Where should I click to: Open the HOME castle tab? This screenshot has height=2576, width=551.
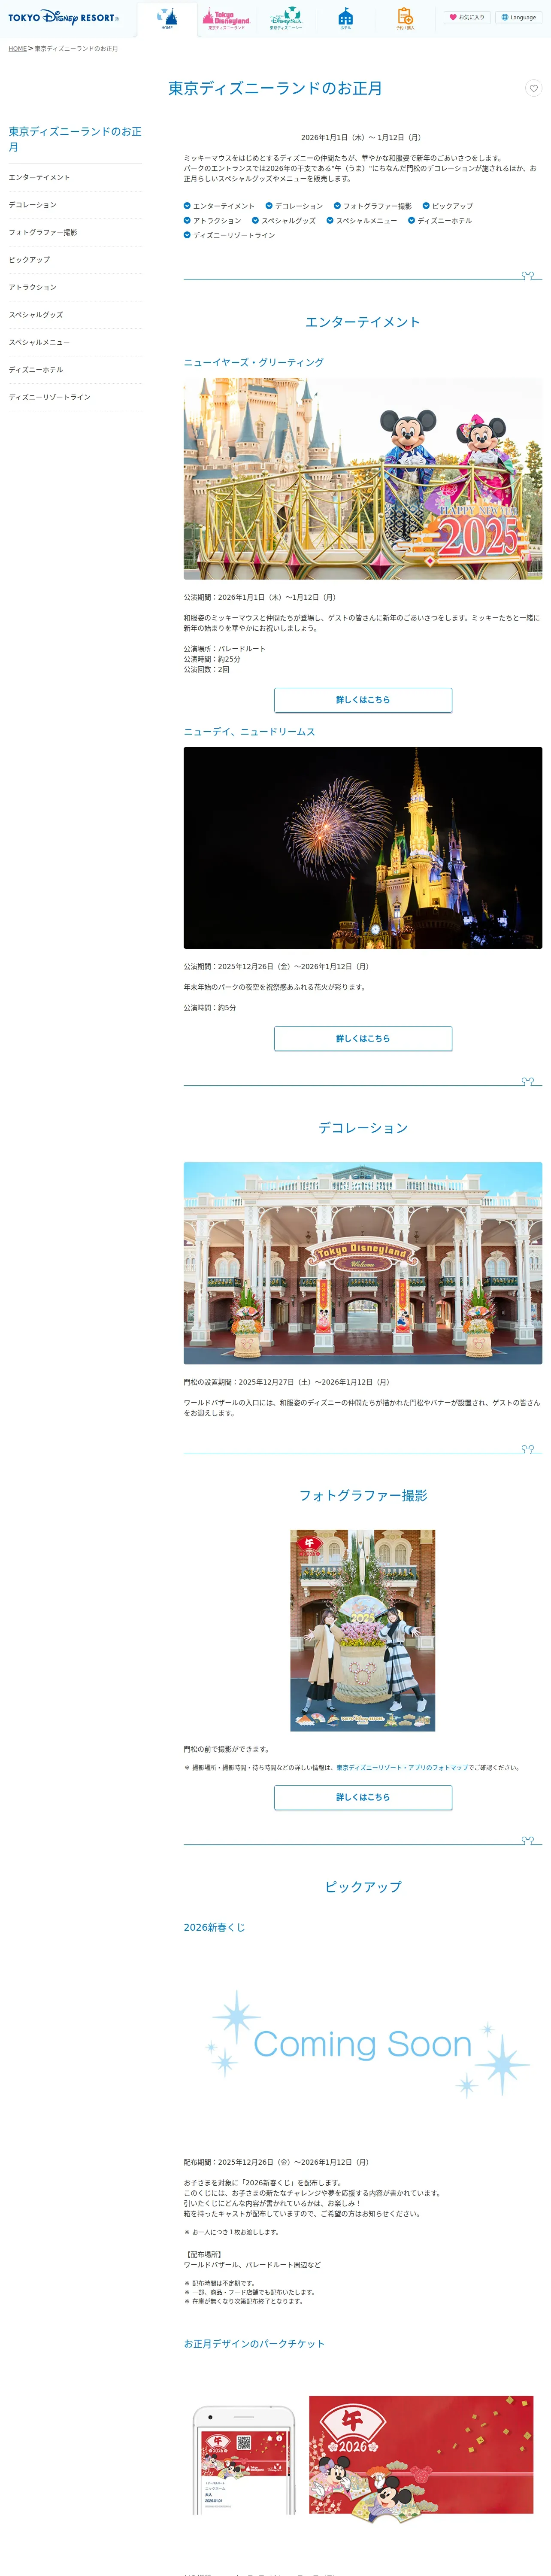coord(167,19)
